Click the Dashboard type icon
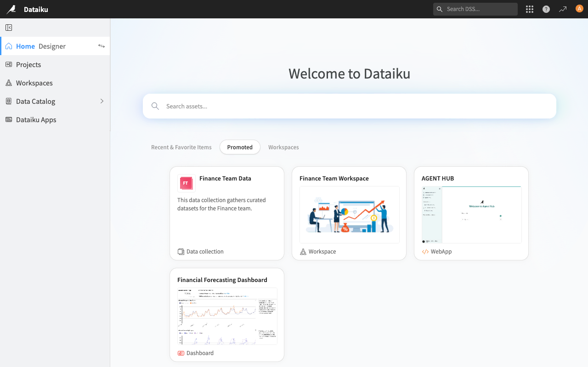The height and width of the screenshot is (367, 588). (x=181, y=353)
